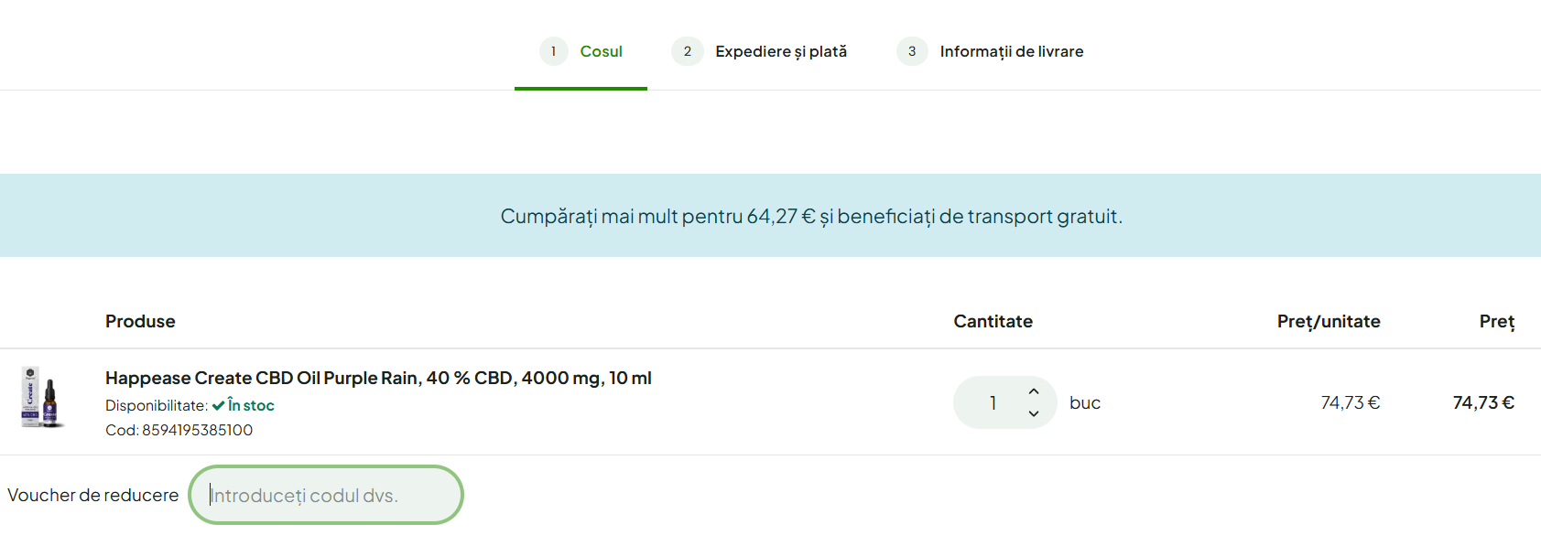The image size is (1541, 535).
Task: Click the Voucher de reducere label
Action: pos(94,495)
